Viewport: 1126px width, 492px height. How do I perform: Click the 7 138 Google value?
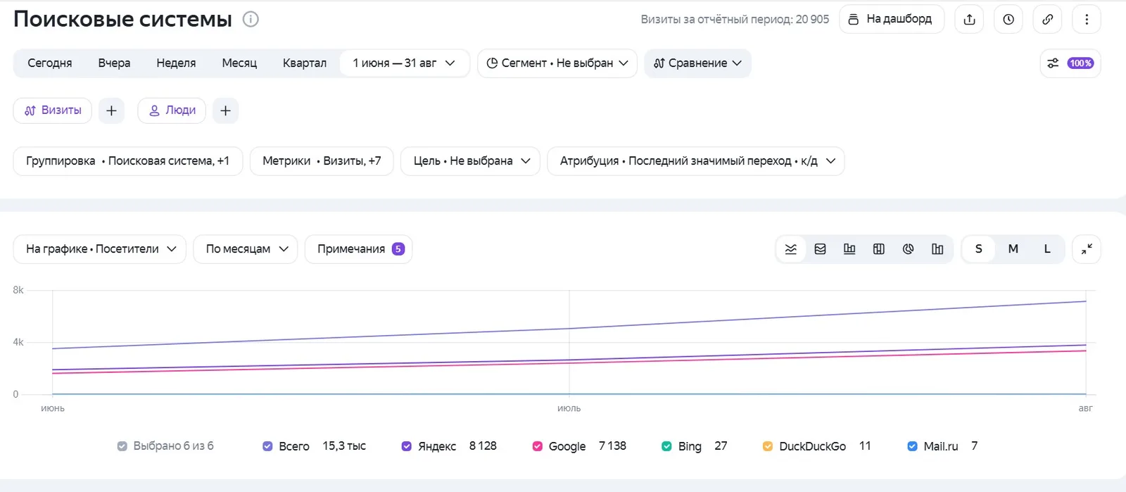(612, 446)
